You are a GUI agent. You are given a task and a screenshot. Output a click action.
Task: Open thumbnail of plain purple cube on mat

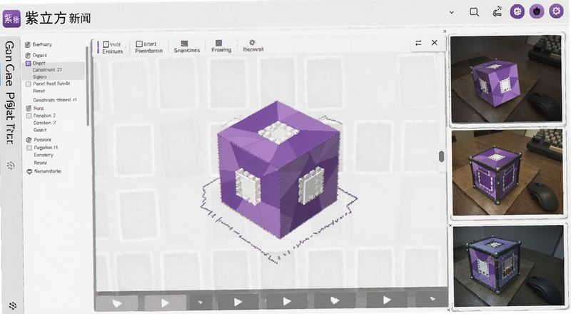coord(507,78)
